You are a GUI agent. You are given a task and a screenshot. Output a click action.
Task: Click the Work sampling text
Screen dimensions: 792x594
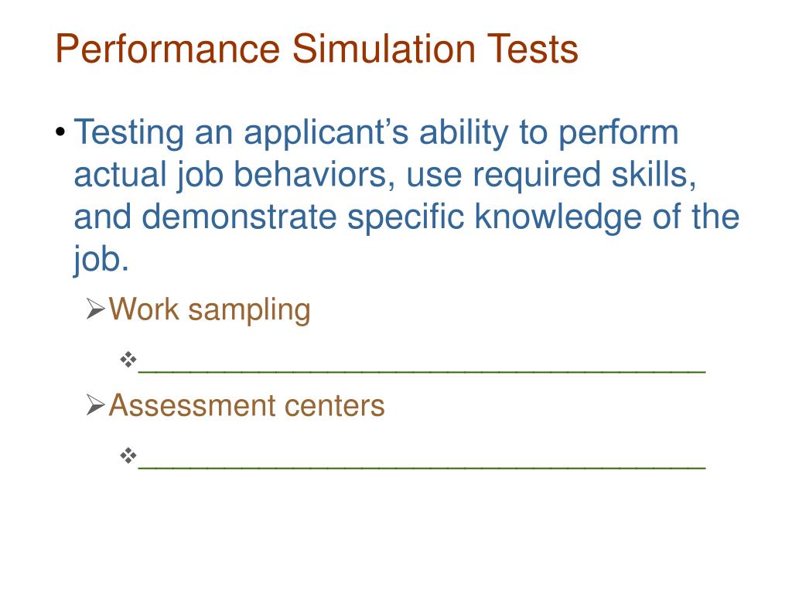point(210,311)
